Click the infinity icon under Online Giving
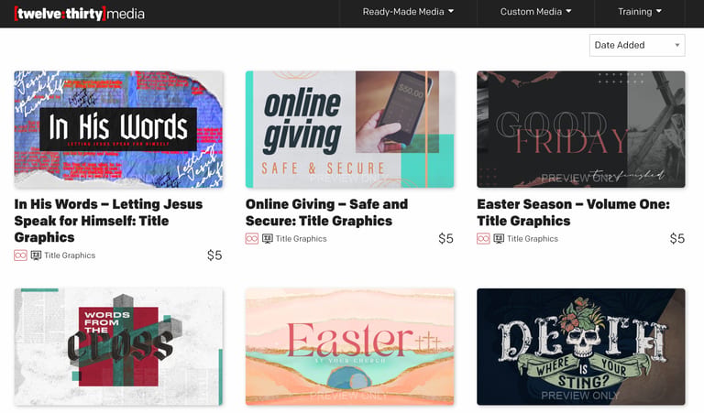This screenshot has width=704, height=413. 252,239
